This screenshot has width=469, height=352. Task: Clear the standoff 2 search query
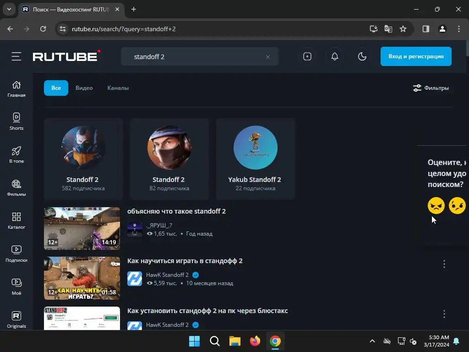point(267,57)
